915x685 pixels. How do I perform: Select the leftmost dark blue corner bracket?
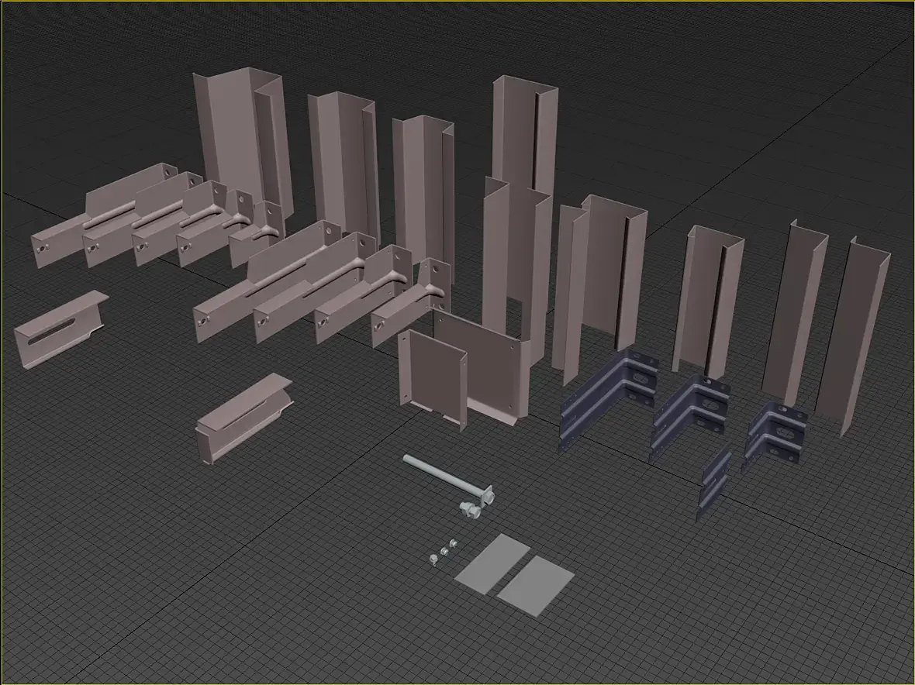point(609,400)
